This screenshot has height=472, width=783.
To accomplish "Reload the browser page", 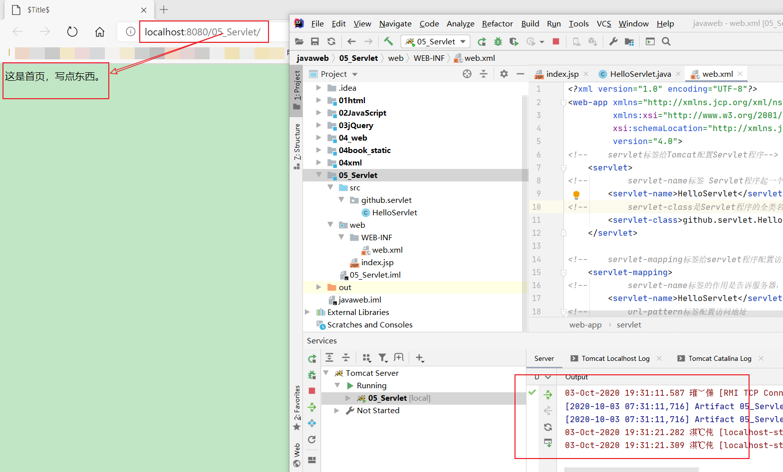I will click(72, 32).
